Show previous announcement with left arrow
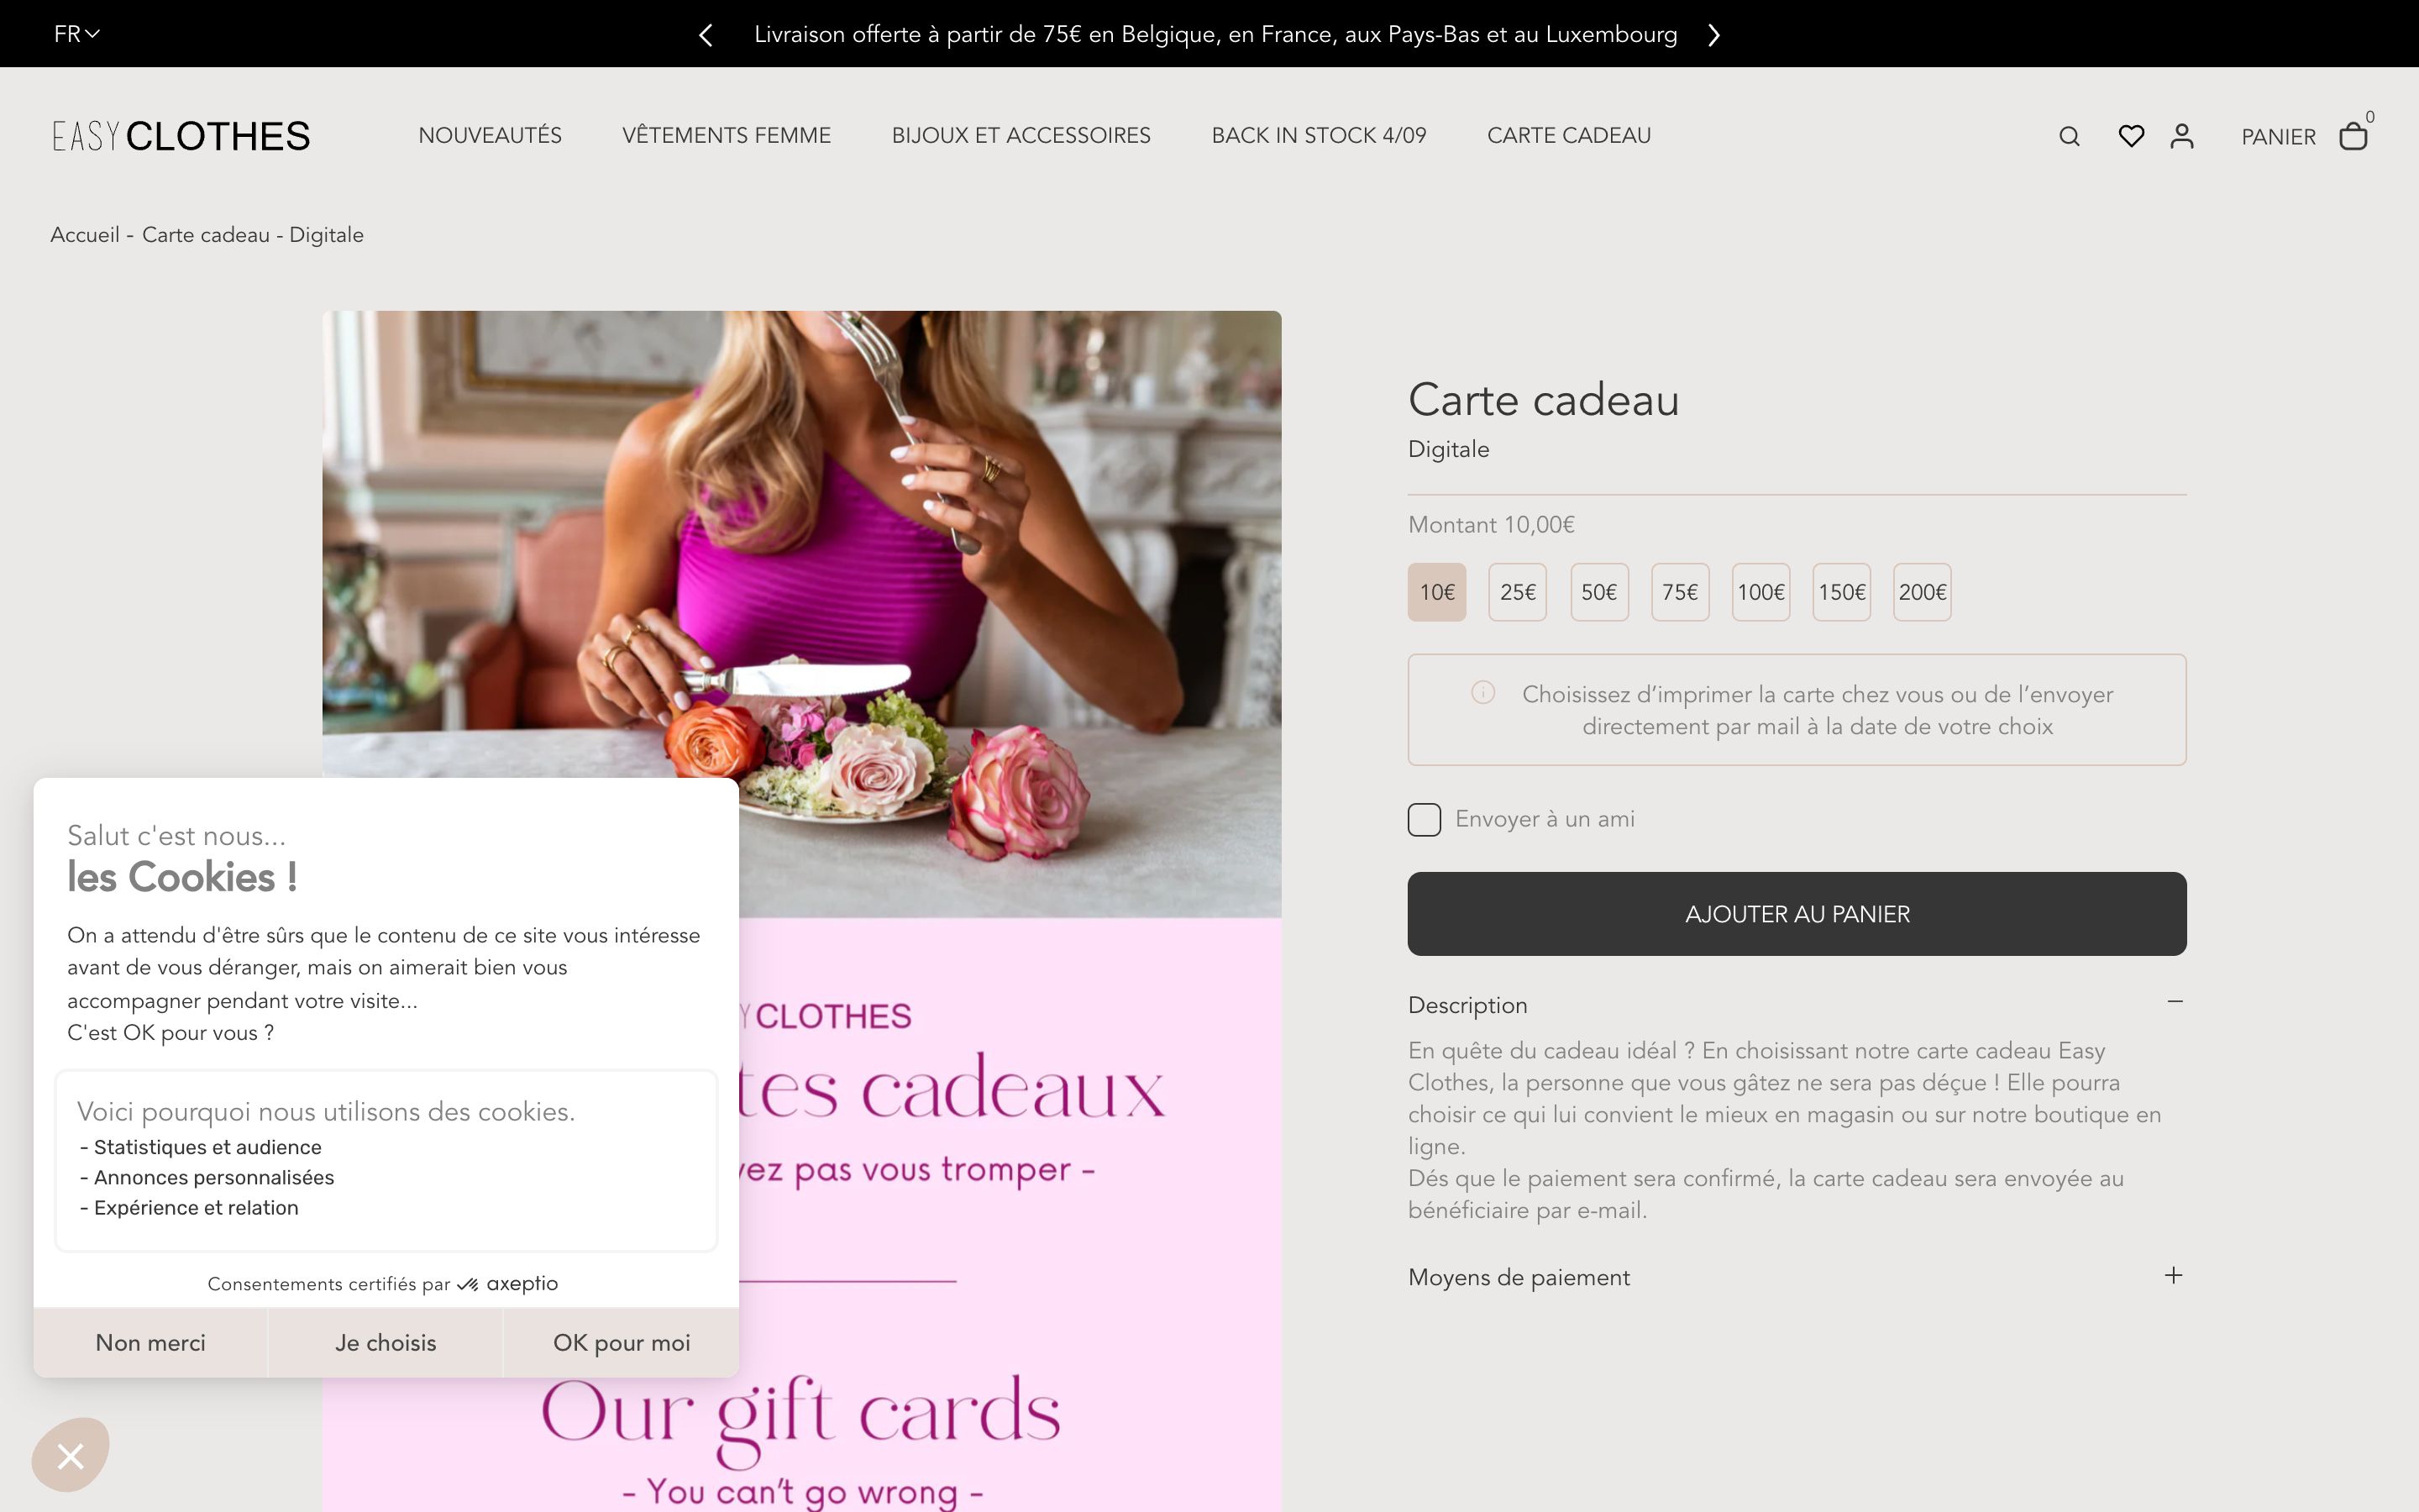The image size is (2419, 1512). click(706, 35)
